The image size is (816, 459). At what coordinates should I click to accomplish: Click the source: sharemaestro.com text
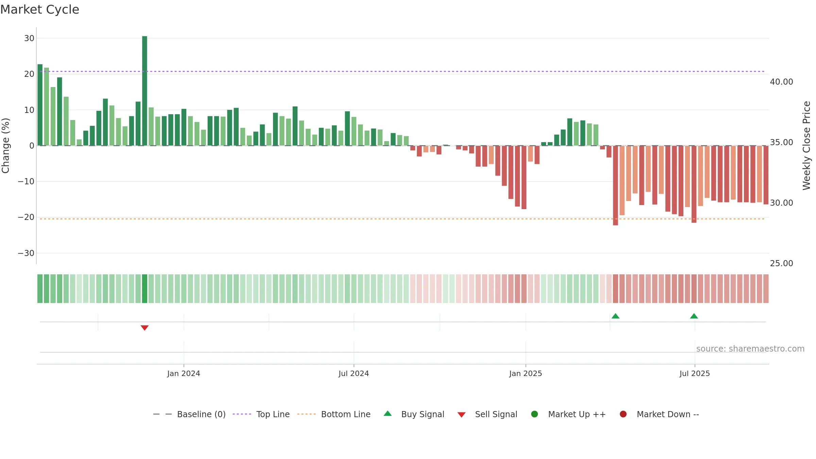(750, 349)
